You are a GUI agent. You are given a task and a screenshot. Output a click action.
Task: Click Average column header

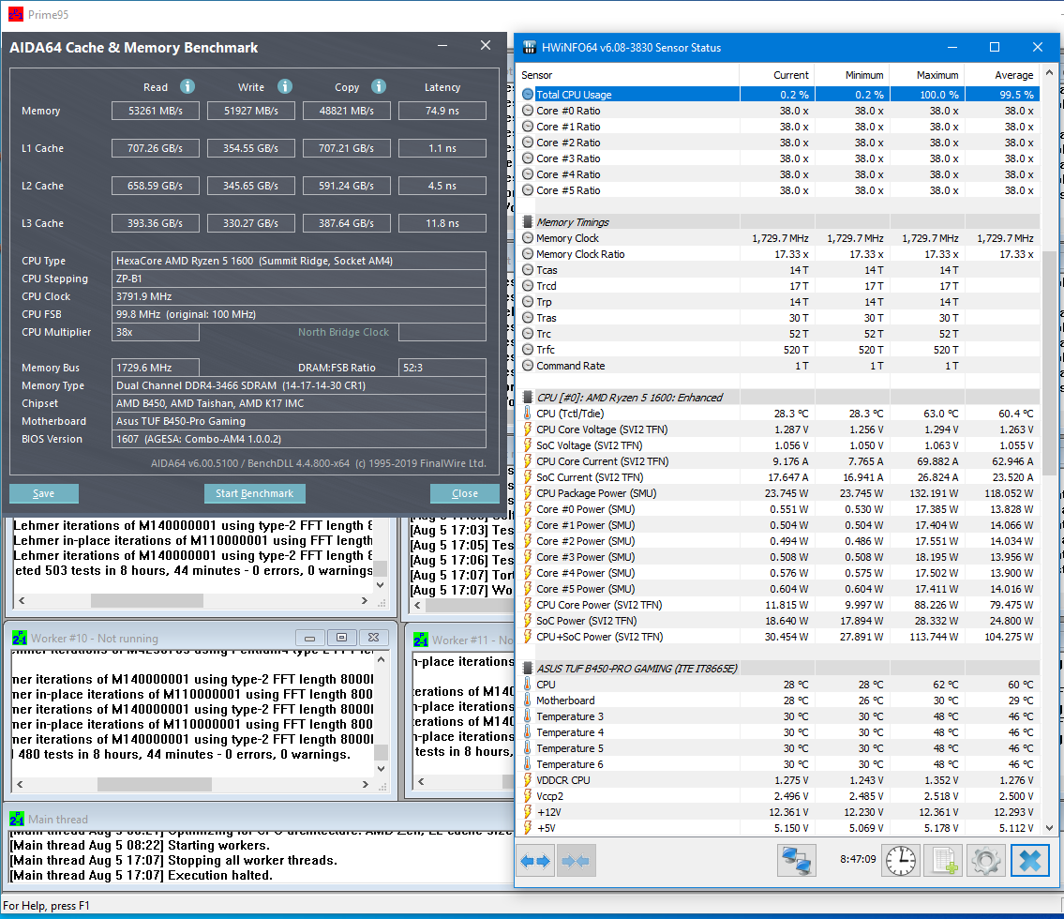coord(1002,75)
